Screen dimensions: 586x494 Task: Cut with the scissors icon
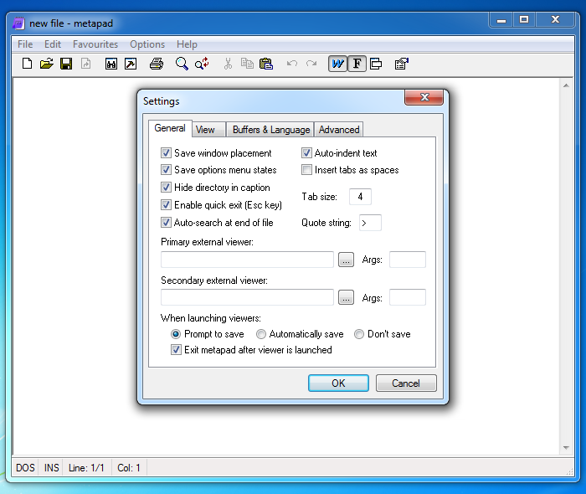[x=228, y=64]
